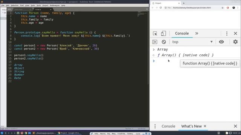Select the inactive first editor tab

tap(23, 9)
